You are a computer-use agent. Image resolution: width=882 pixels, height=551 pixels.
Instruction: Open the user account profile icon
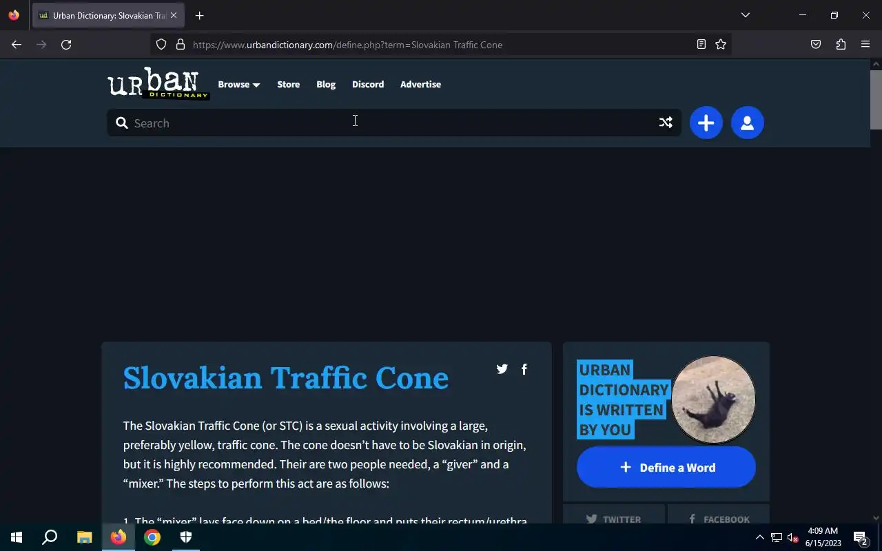tap(747, 123)
